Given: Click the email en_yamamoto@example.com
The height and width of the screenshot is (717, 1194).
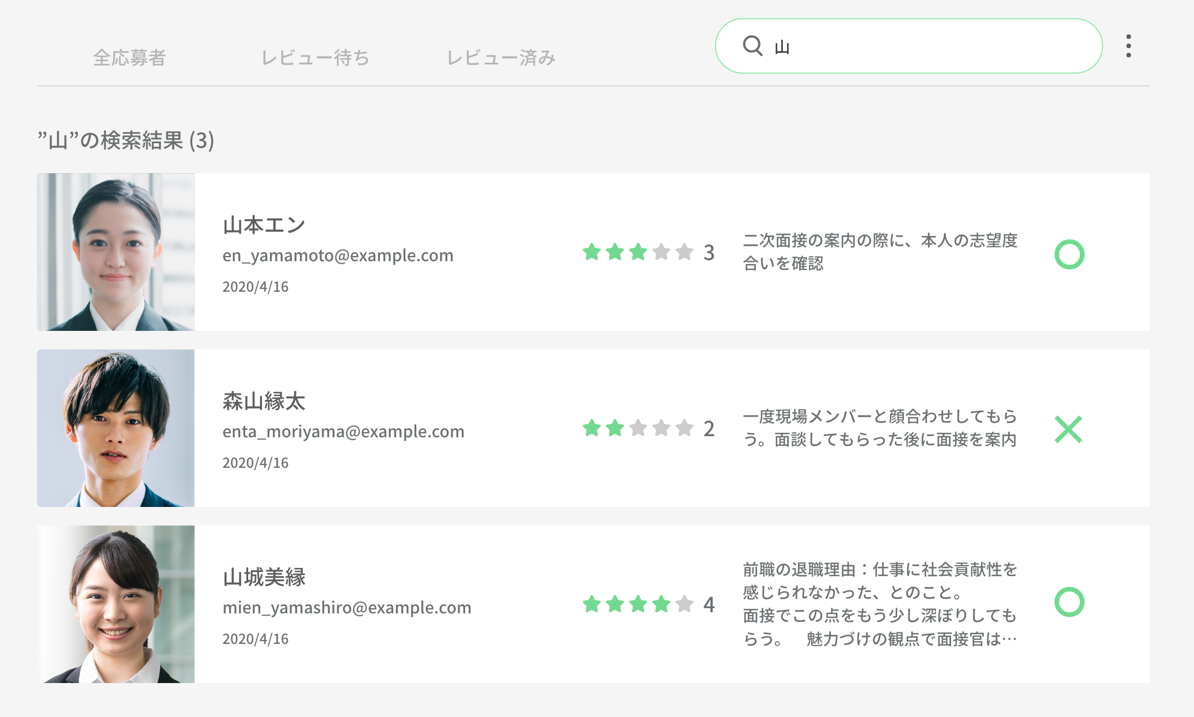Looking at the screenshot, I should 338,255.
